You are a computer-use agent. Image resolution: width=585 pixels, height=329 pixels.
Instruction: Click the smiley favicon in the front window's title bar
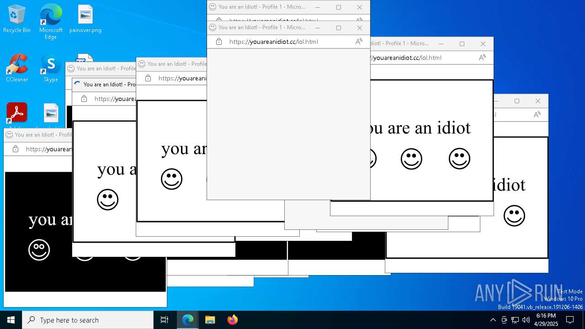[213, 27]
